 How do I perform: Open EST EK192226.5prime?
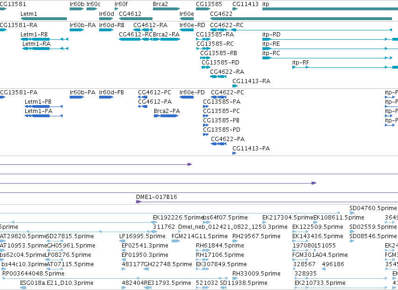coord(178,218)
